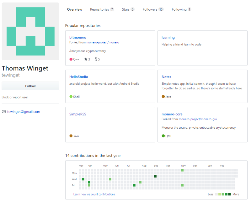251x202 pixels.
Task: Open the HelloStudio repository
Action: pyautogui.click(x=79, y=77)
